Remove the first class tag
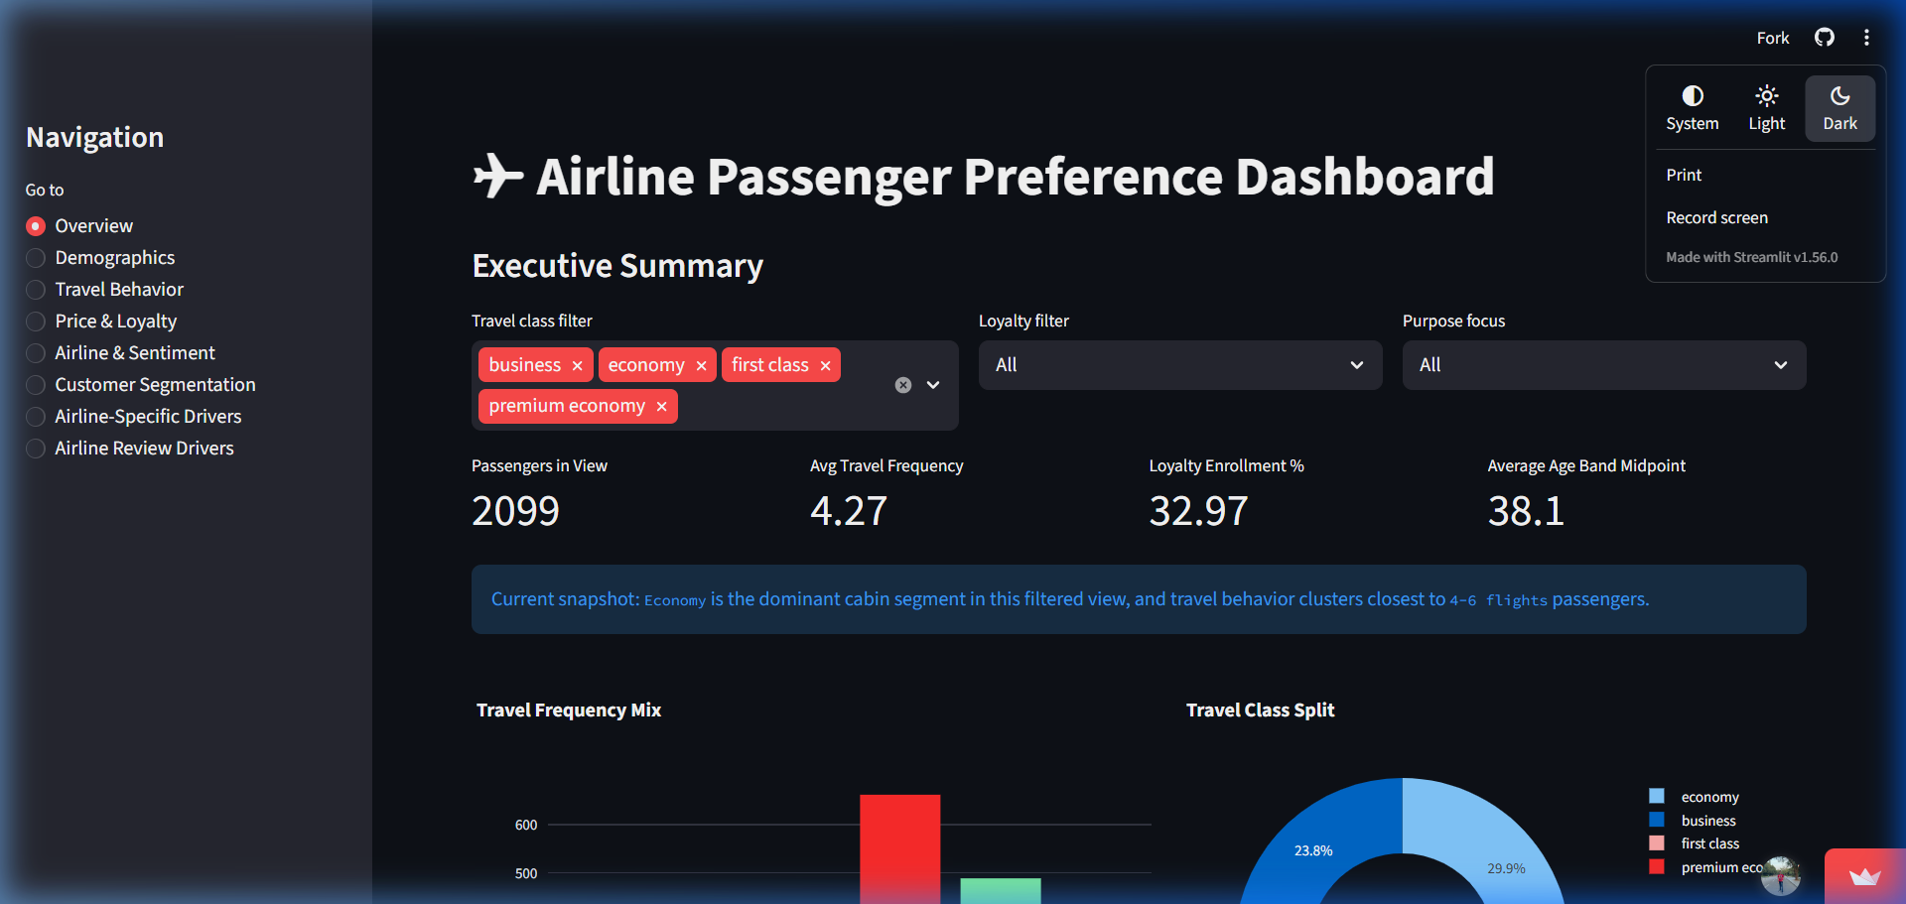 [825, 365]
